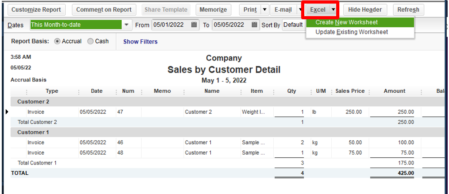Open the E-mail dropdown arrow

[300, 9]
